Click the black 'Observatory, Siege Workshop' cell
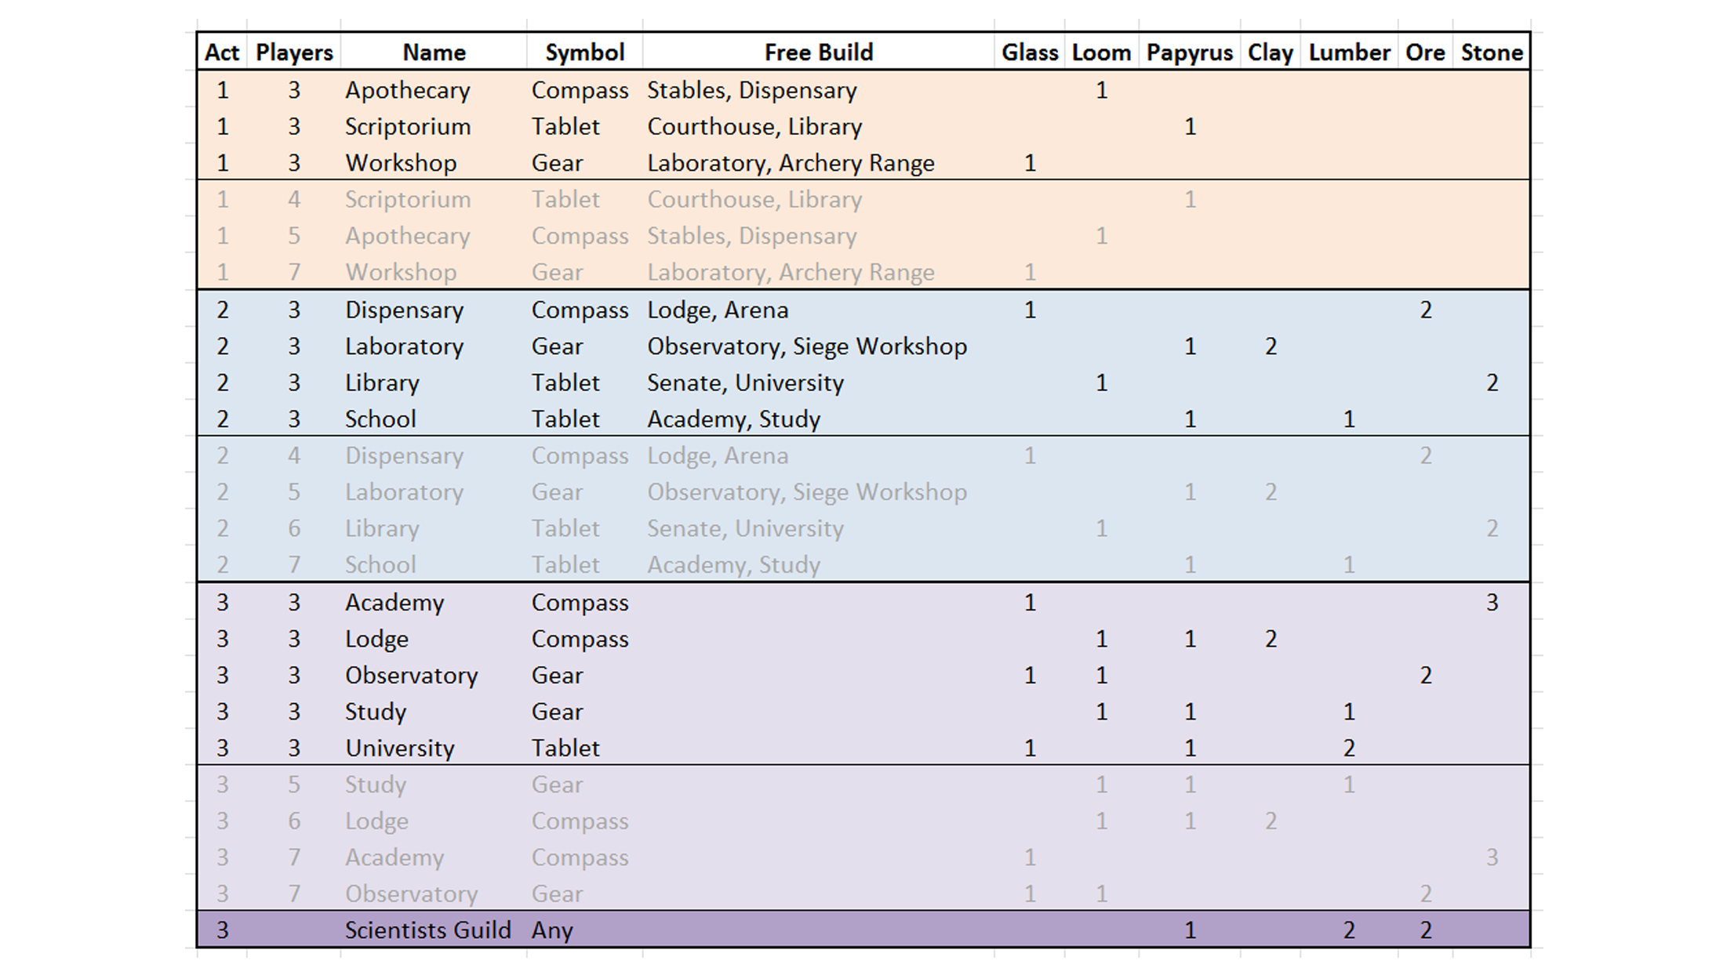This screenshot has width=1734, height=975. tap(806, 346)
